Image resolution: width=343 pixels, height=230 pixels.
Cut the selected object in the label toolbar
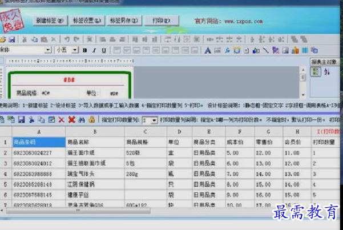pyautogui.click(x=25, y=39)
